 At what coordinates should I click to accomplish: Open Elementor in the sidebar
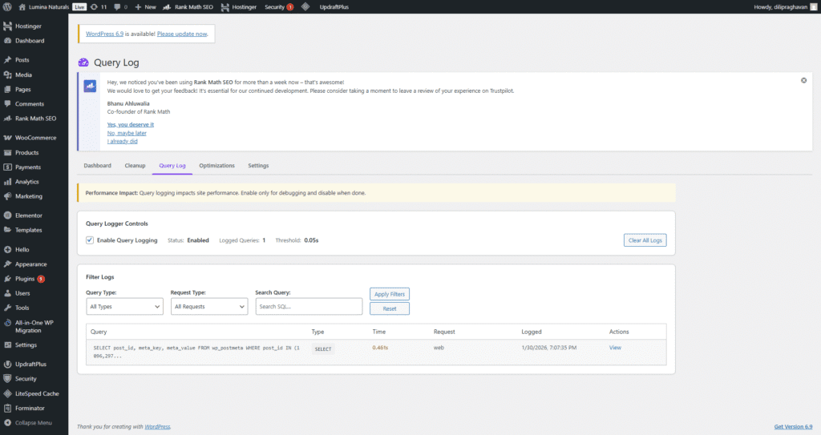(28, 215)
